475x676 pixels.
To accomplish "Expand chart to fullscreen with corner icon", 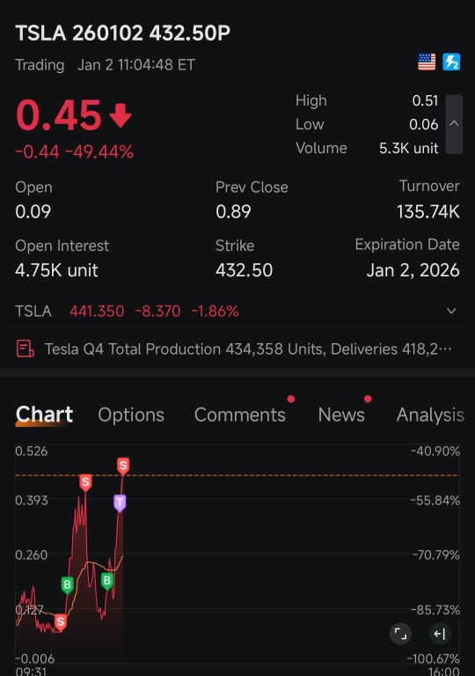I will pos(400,634).
